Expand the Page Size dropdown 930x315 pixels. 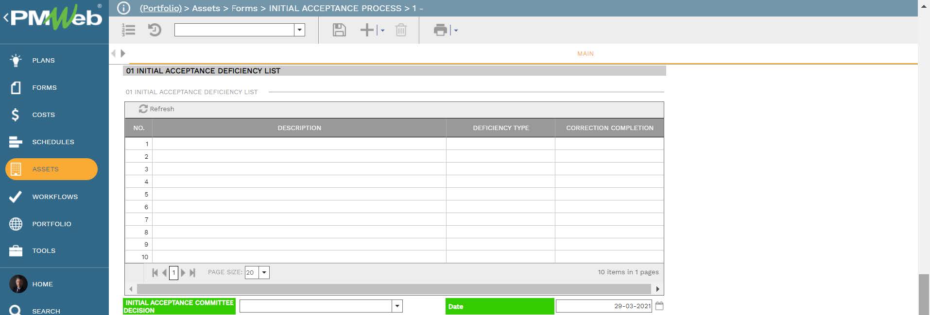[x=264, y=272]
